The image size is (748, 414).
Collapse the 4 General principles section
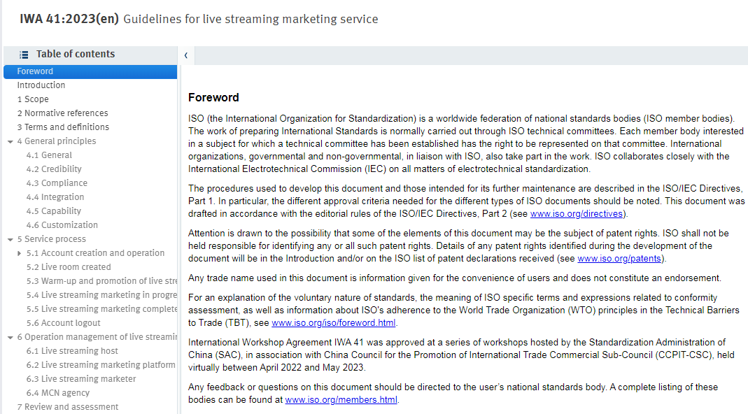click(10, 142)
